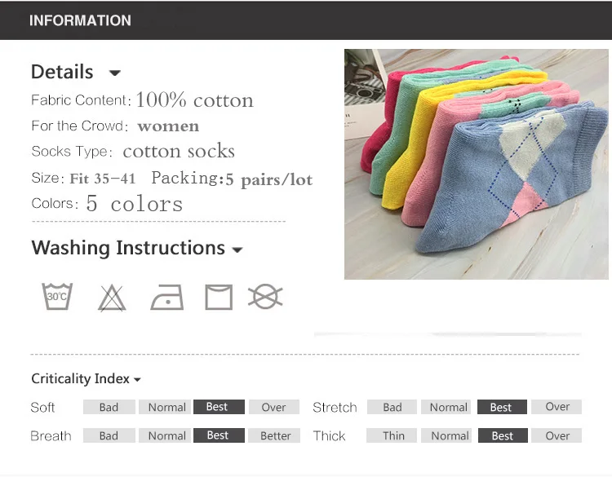Select Bad in the Breath row

tap(109, 435)
